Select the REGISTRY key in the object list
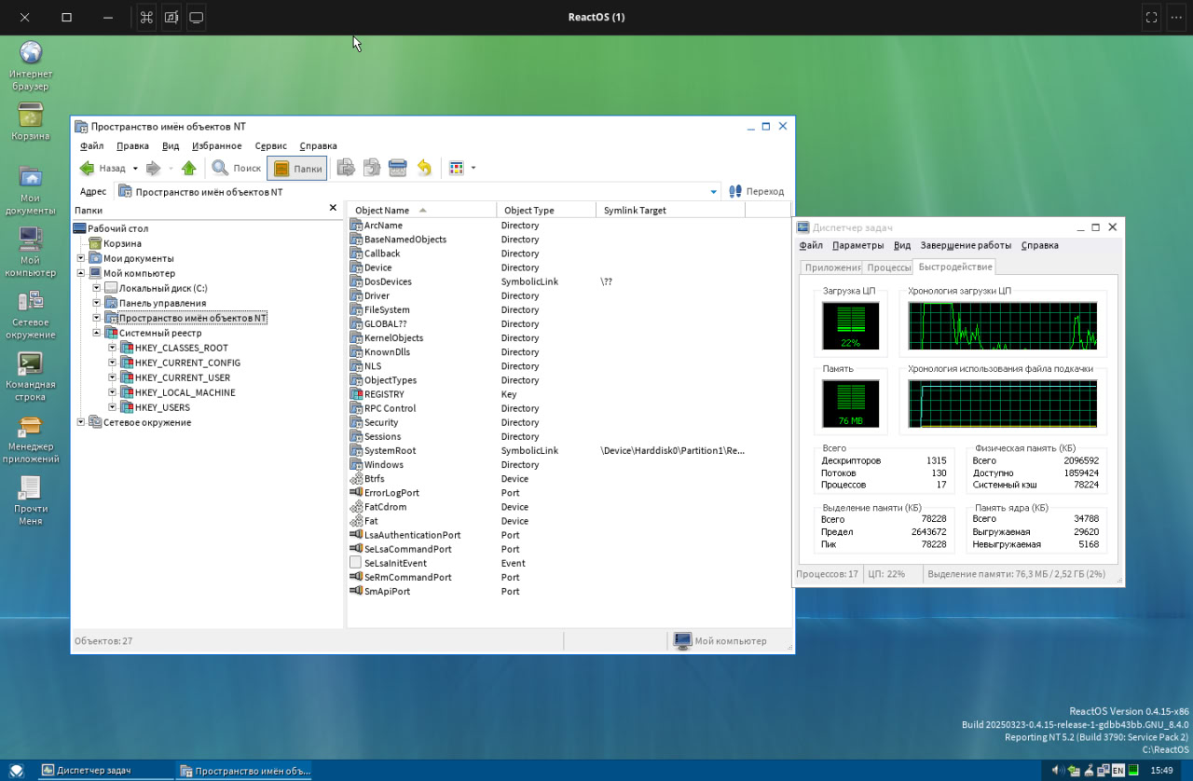The image size is (1193, 781). pyautogui.click(x=384, y=394)
